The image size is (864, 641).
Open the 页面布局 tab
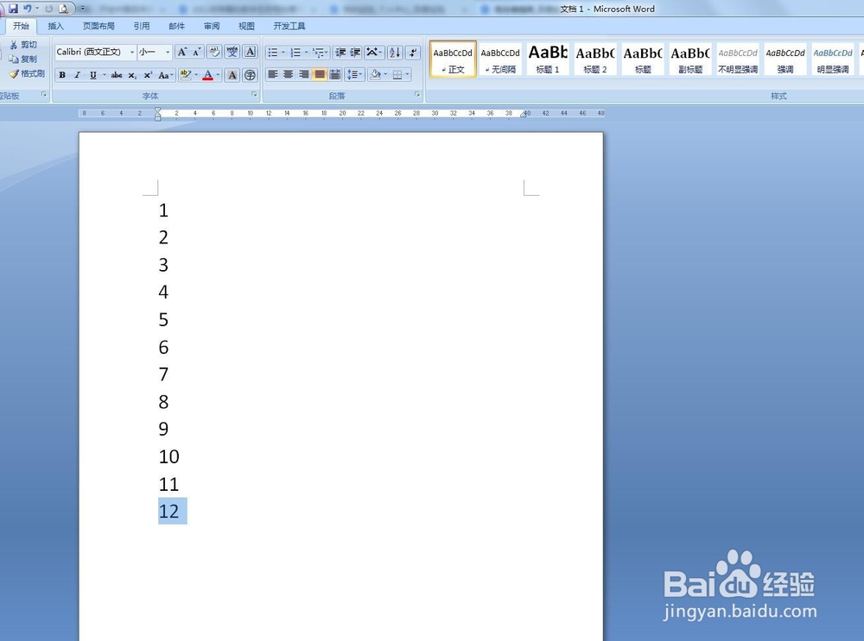pyautogui.click(x=98, y=26)
